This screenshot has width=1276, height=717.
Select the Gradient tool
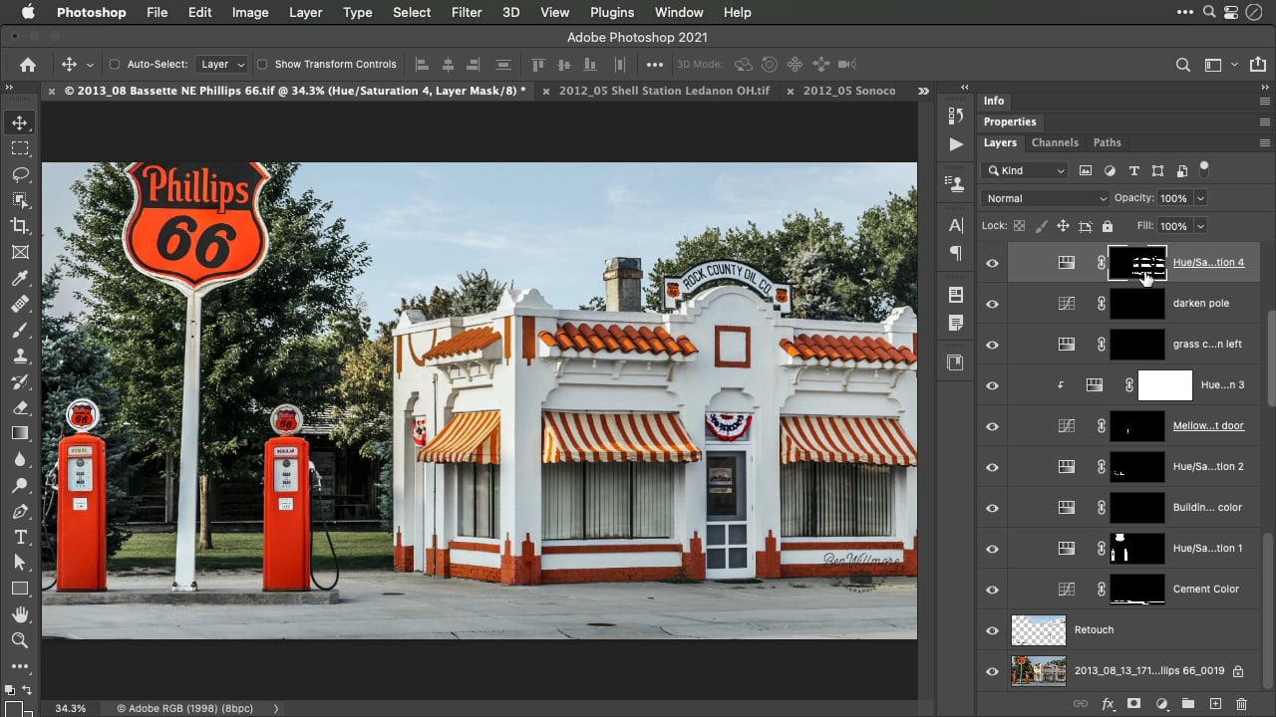click(20, 433)
